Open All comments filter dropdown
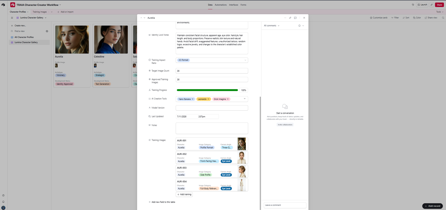Image resolution: width=446 pixels, height=210 pixels. tap(272, 26)
